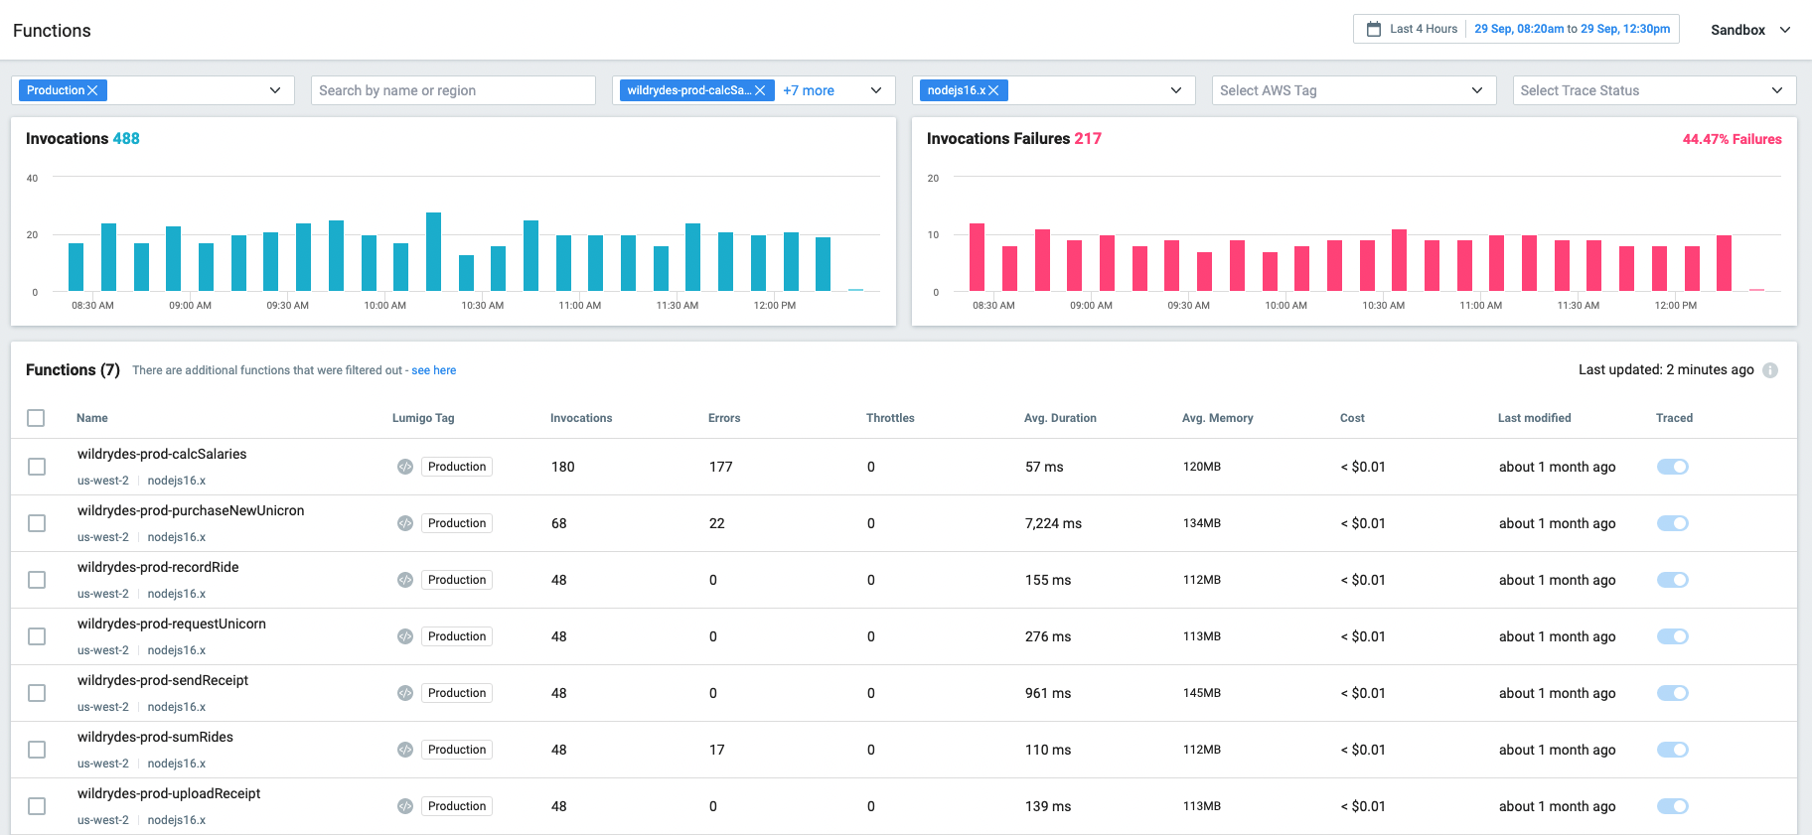
Task: Click the info icon beside Last updated
Action: point(1770,370)
